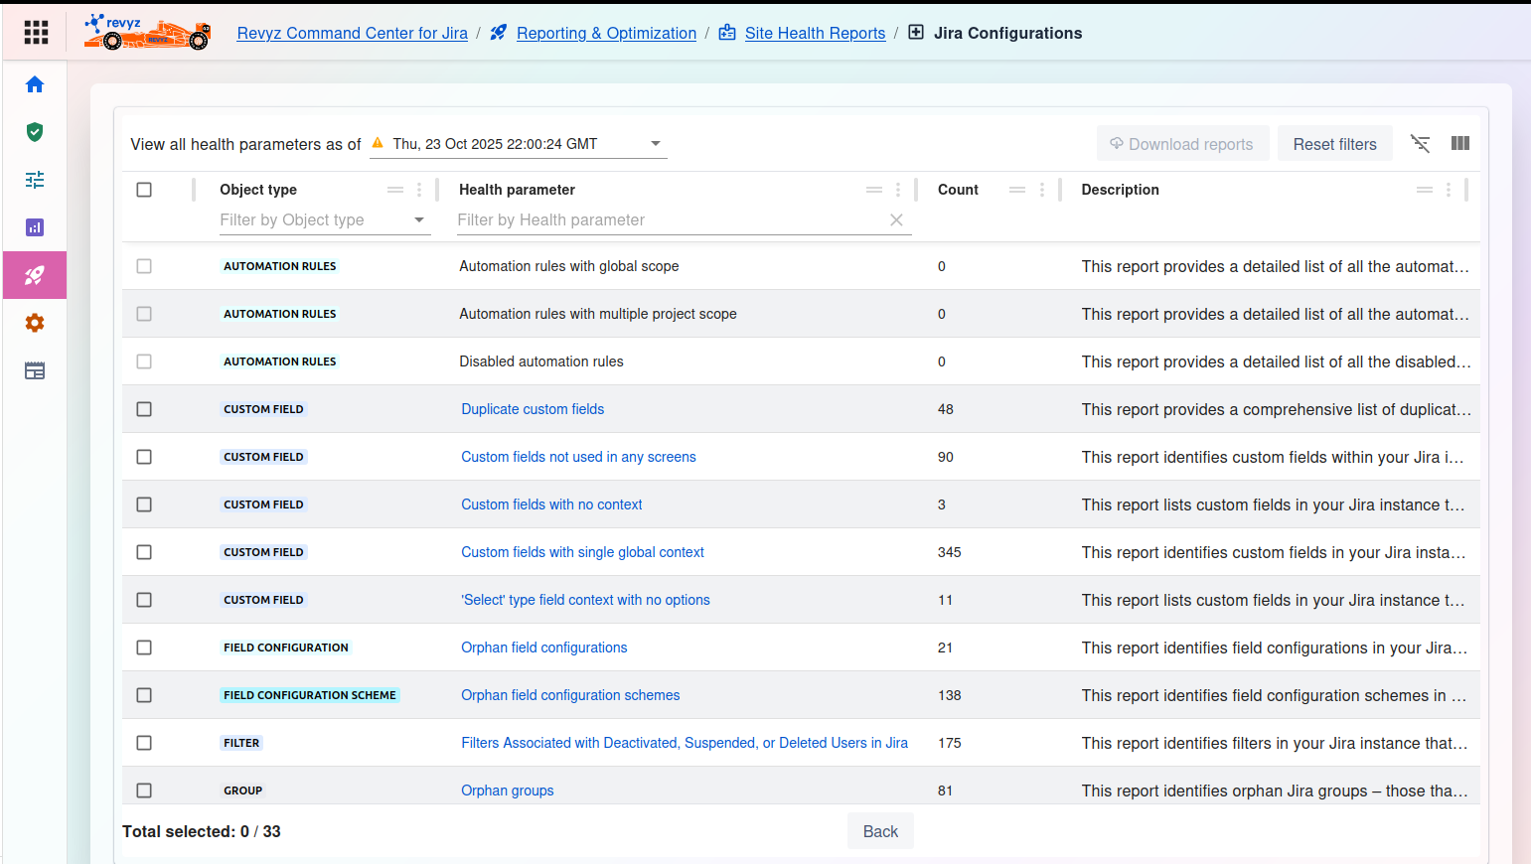Open the gear settings icon in sidebar

tap(35, 323)
